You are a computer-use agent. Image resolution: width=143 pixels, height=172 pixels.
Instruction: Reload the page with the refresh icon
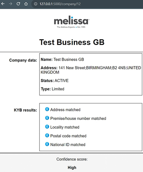point(18,4)
